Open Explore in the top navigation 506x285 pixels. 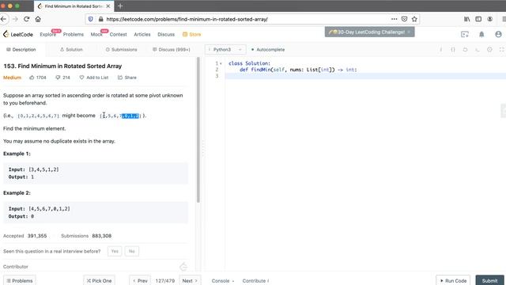47,34
